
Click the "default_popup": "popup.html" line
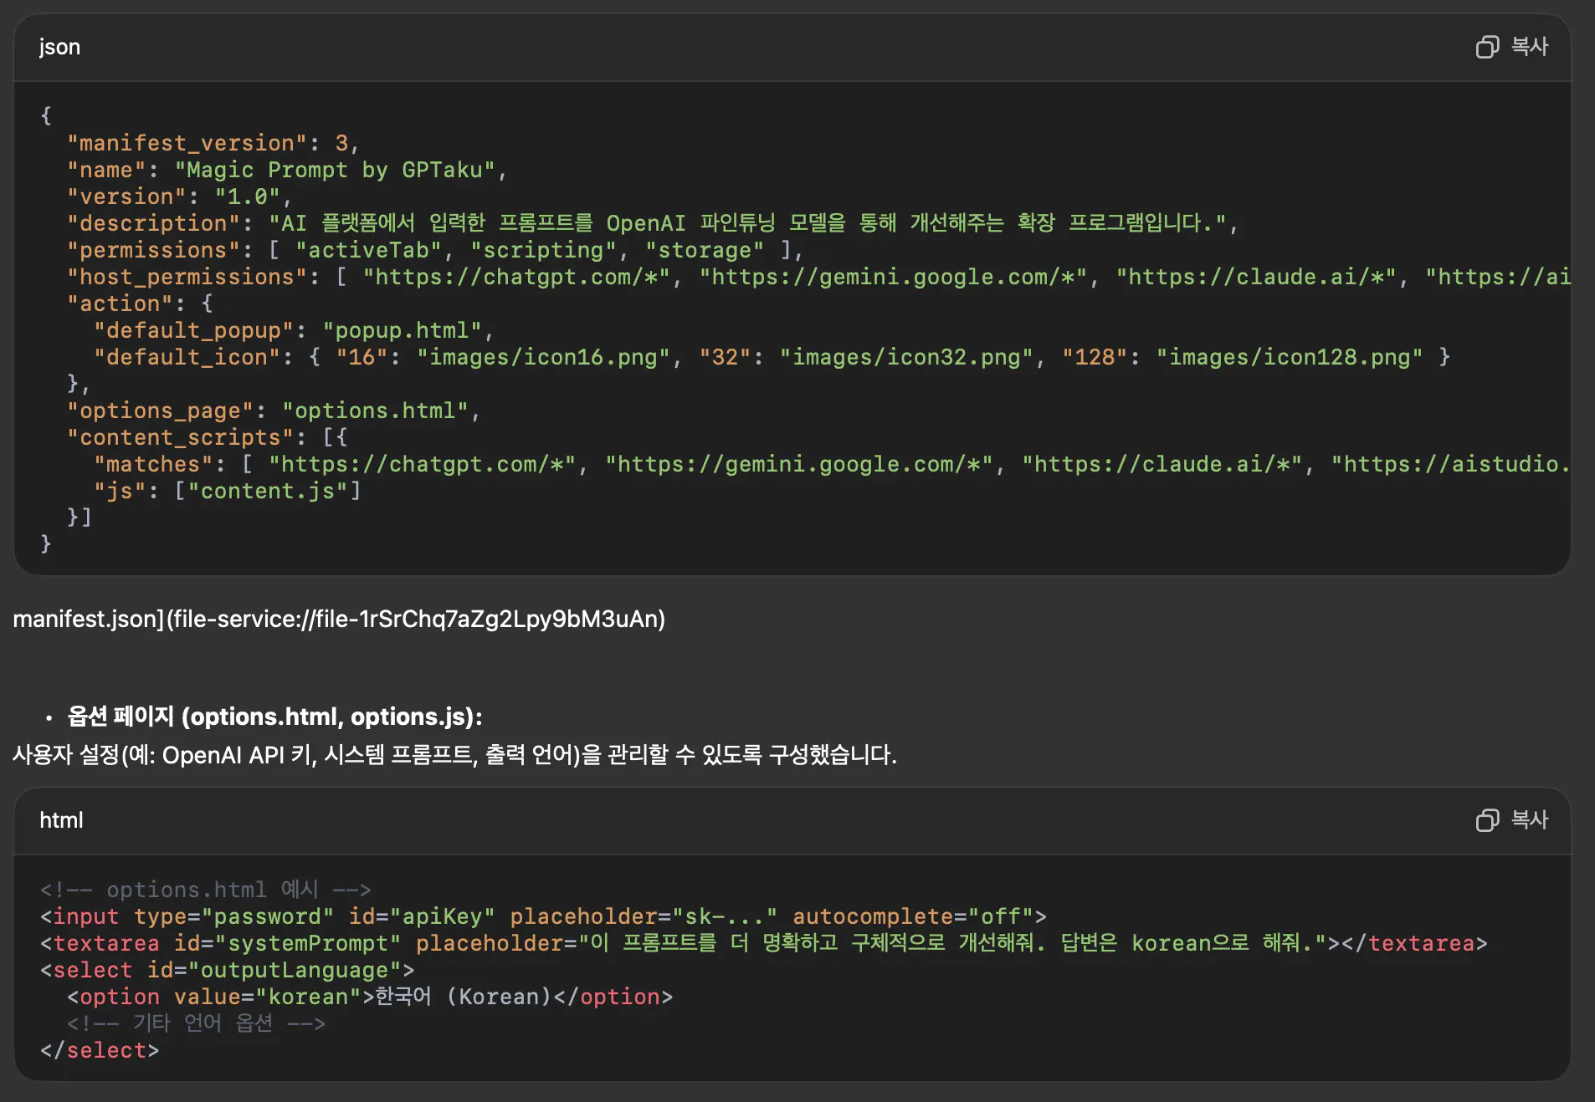[x=294, y=331]
